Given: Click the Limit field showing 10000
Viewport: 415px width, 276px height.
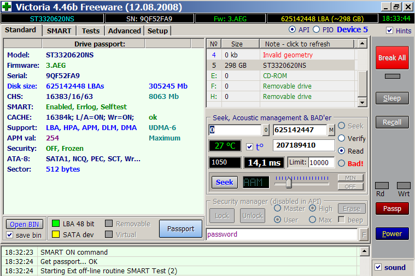Looking at the screenshot, I should [322, 162].
